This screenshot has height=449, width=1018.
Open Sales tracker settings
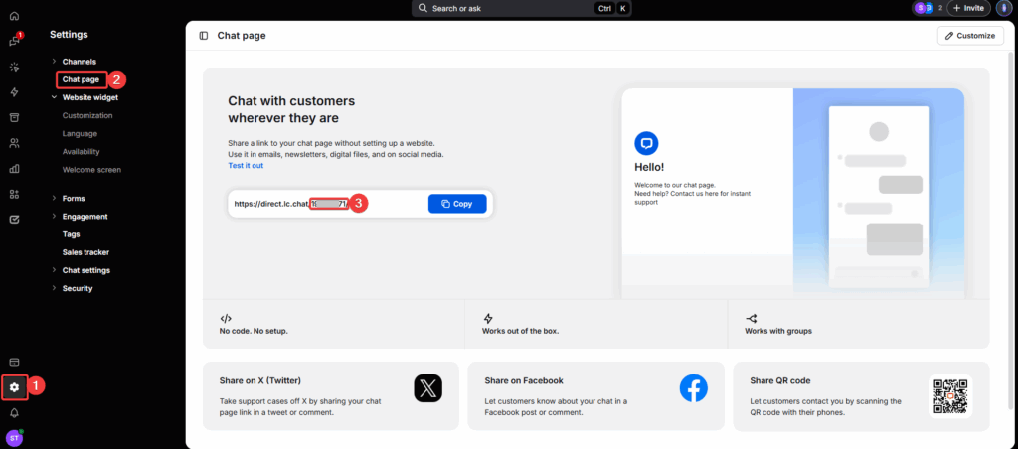[x=85, y=252]
